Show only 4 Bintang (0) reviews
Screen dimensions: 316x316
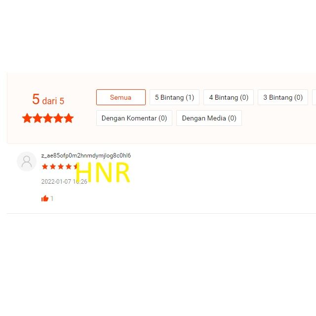coord(229,97)
